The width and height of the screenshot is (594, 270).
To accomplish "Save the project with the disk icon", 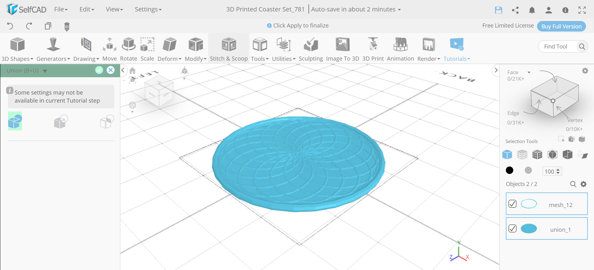I will [498, 10].
